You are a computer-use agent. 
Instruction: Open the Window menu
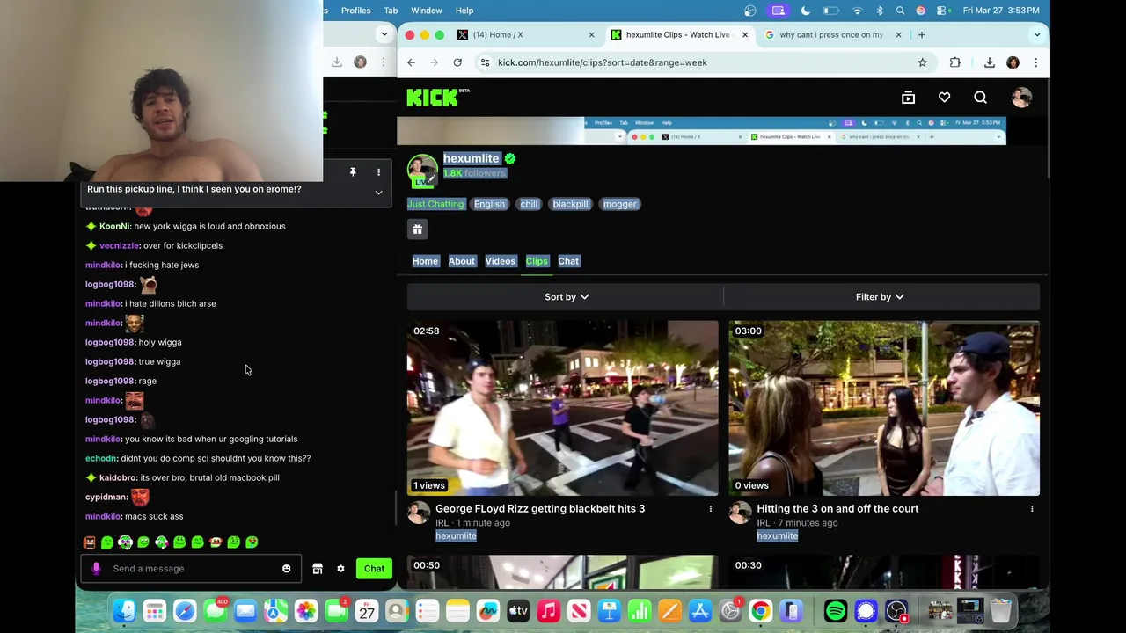point(427,11)
